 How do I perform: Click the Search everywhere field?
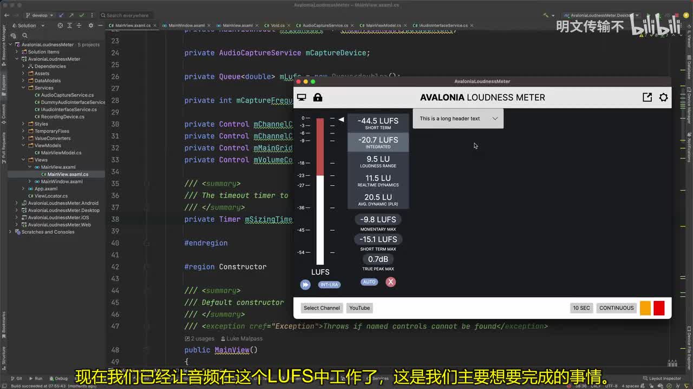(x=127, y=15)
